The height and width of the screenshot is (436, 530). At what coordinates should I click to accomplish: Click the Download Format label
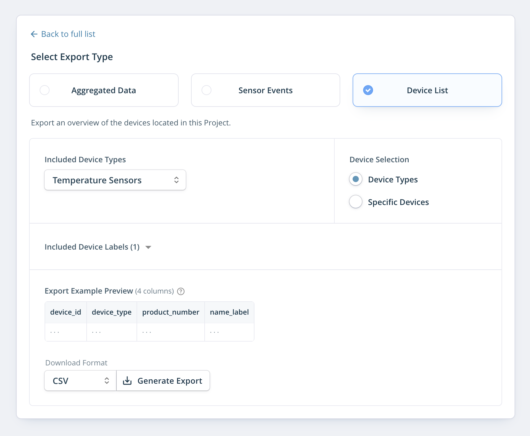tap(76, 363)
